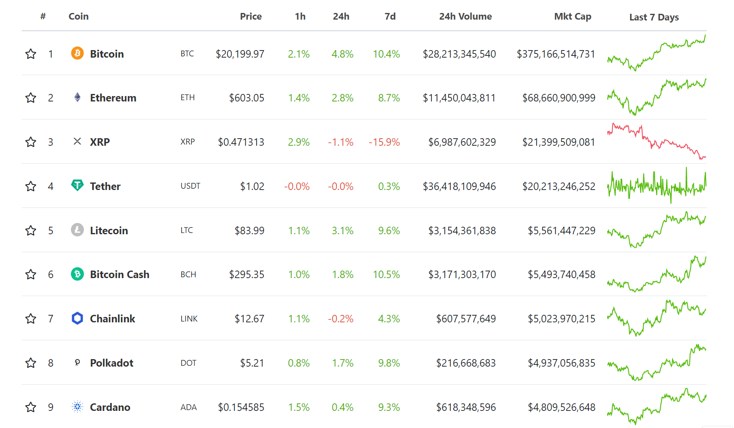This screenshot has width=734, height=428.
Task: Click Polkadot market cap $4,937,056,835
Action: (562, 363)
